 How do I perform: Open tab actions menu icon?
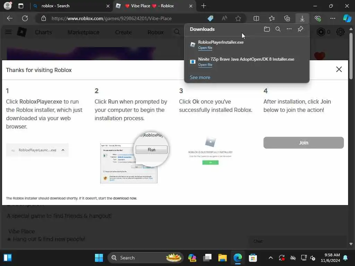(20, 6)
